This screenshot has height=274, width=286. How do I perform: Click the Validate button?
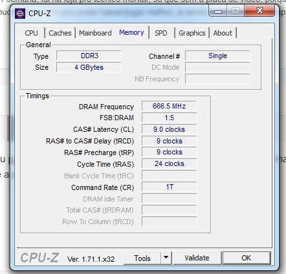[x=197, y=258]
